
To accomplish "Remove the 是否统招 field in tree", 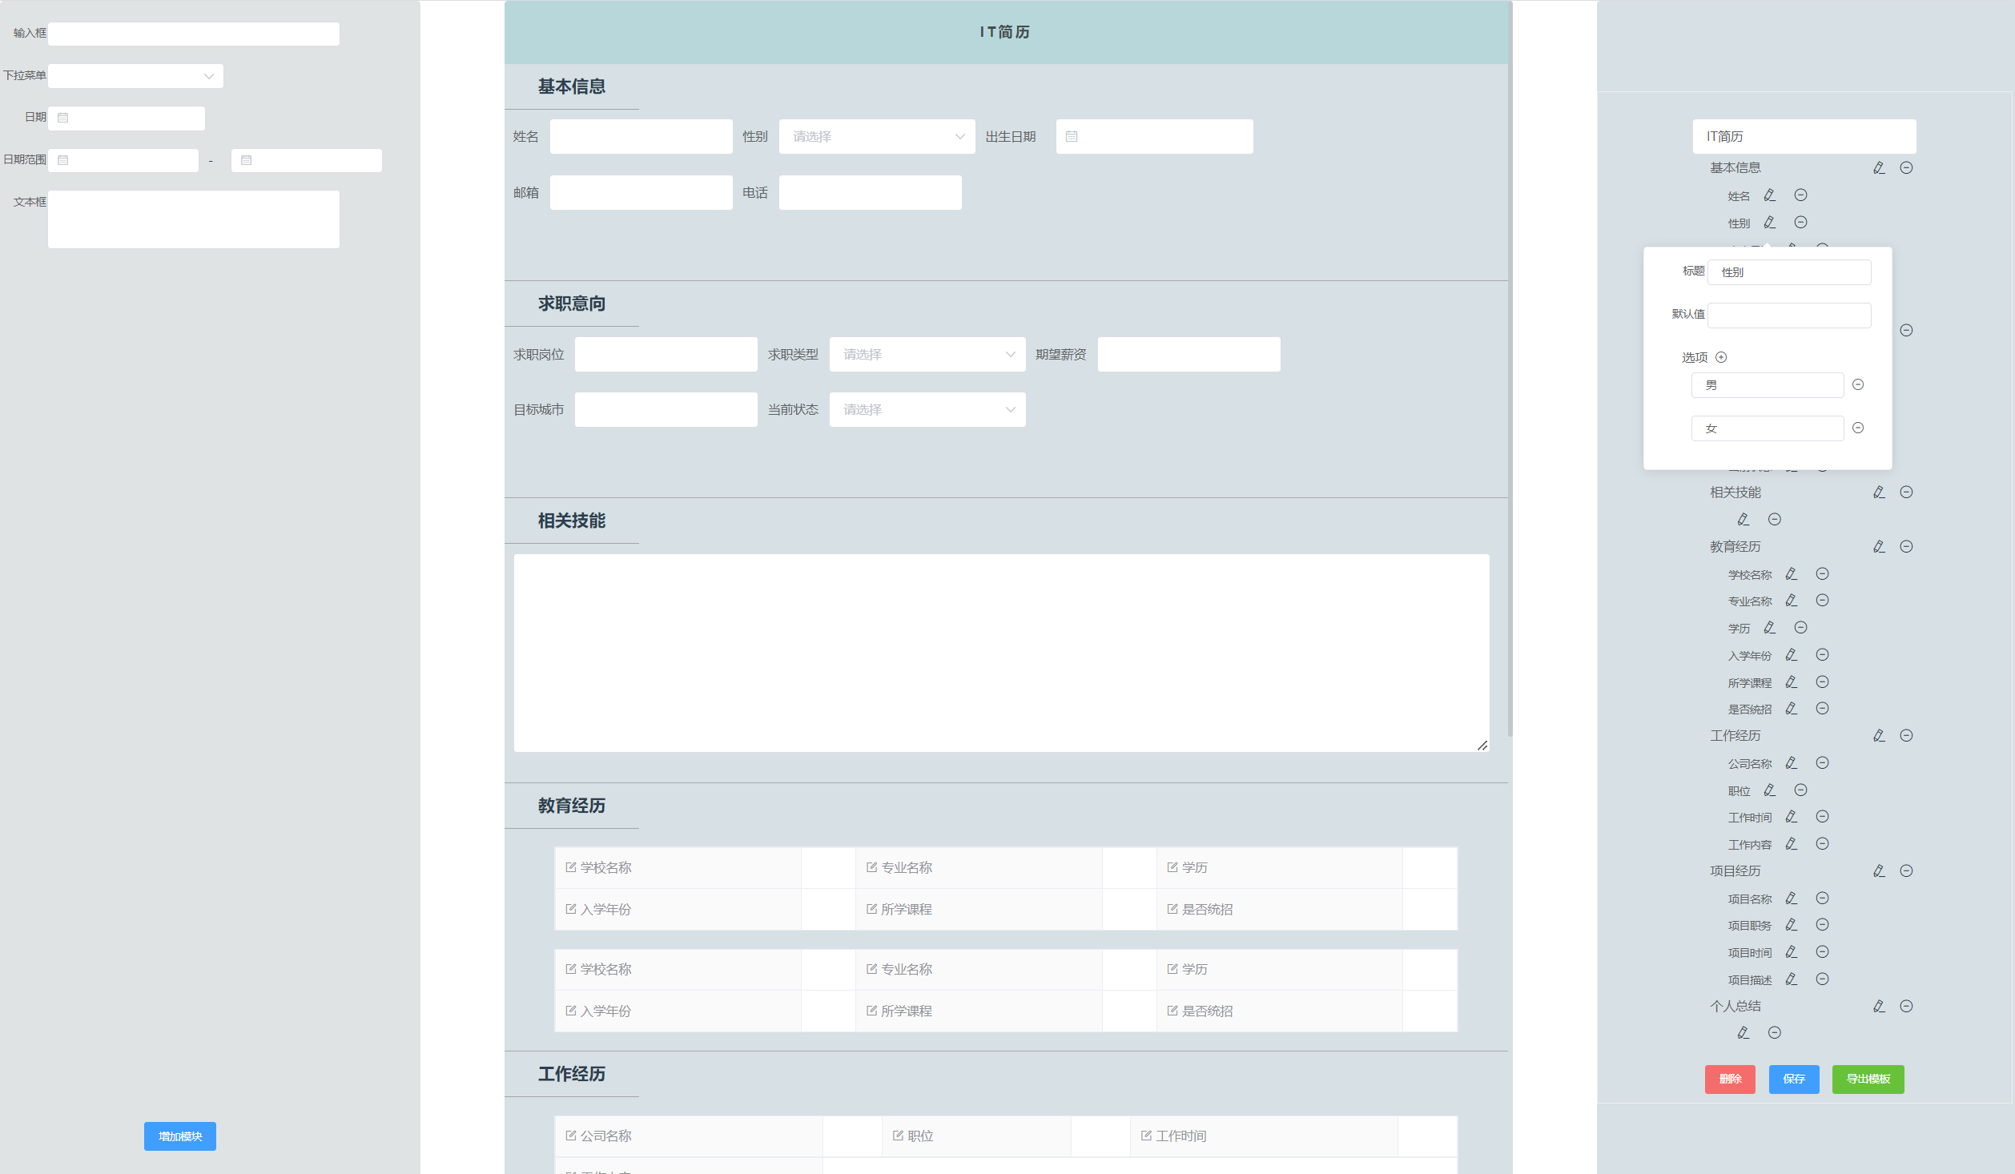I will coord(1822,708).
